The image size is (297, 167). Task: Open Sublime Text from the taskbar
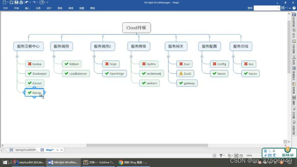point(98,162)
